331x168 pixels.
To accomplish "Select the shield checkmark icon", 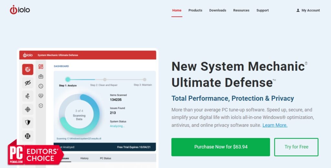I will (x=41, y=106).
